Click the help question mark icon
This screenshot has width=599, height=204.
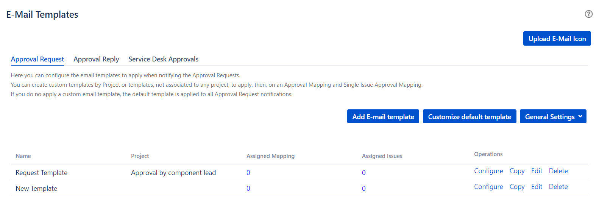point(588,14)
